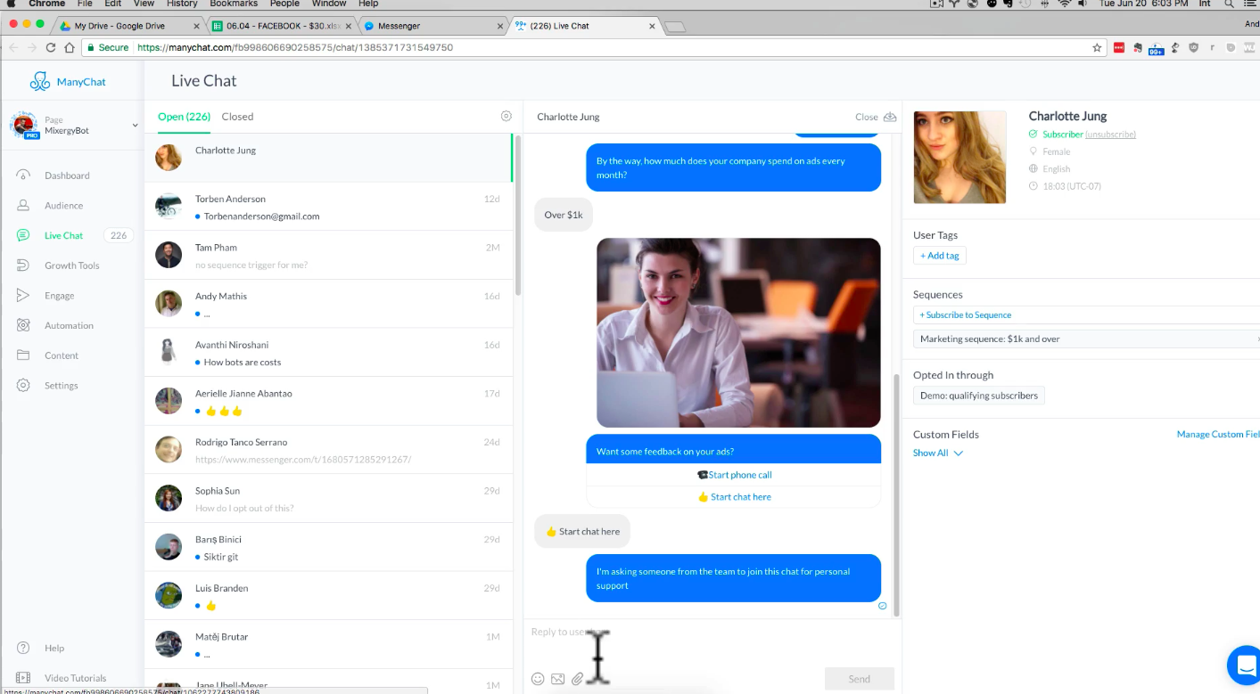
Task: Expand Show All custom fields
Action: (937, 453)
